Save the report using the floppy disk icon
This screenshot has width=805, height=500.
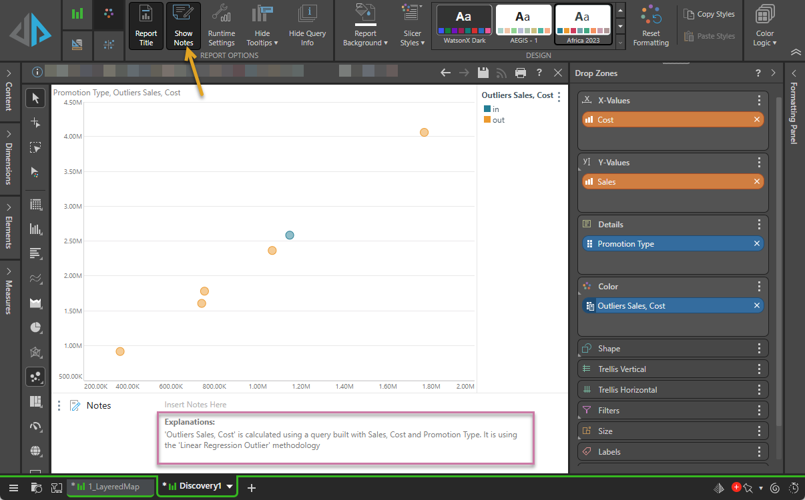[483, 73]
